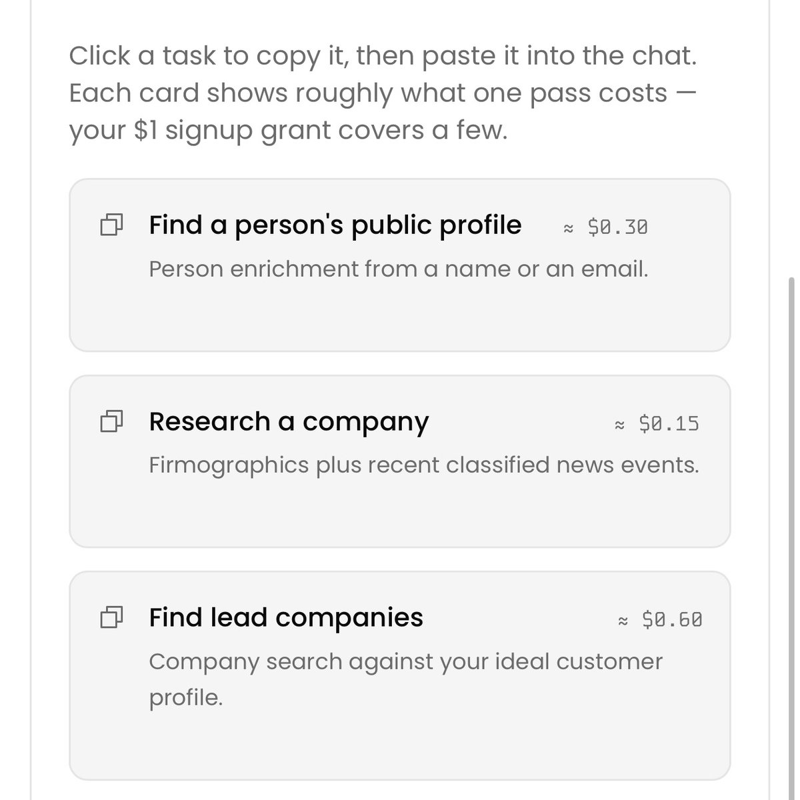This screenshot has width=800, height=800.
Task: Click copy icon beside Research a company
Action: 111,421
